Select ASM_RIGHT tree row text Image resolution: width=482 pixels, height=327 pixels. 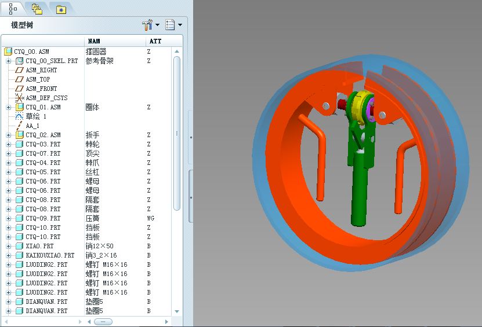tap(41, 70)
